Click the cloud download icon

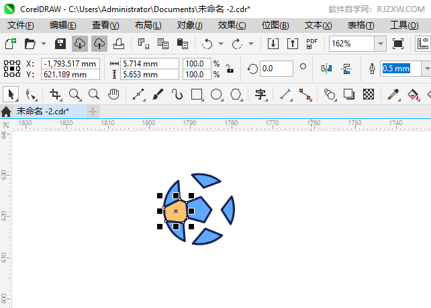80,44
